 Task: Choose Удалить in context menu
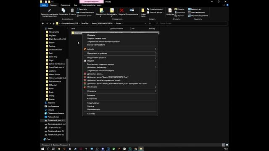120,106
